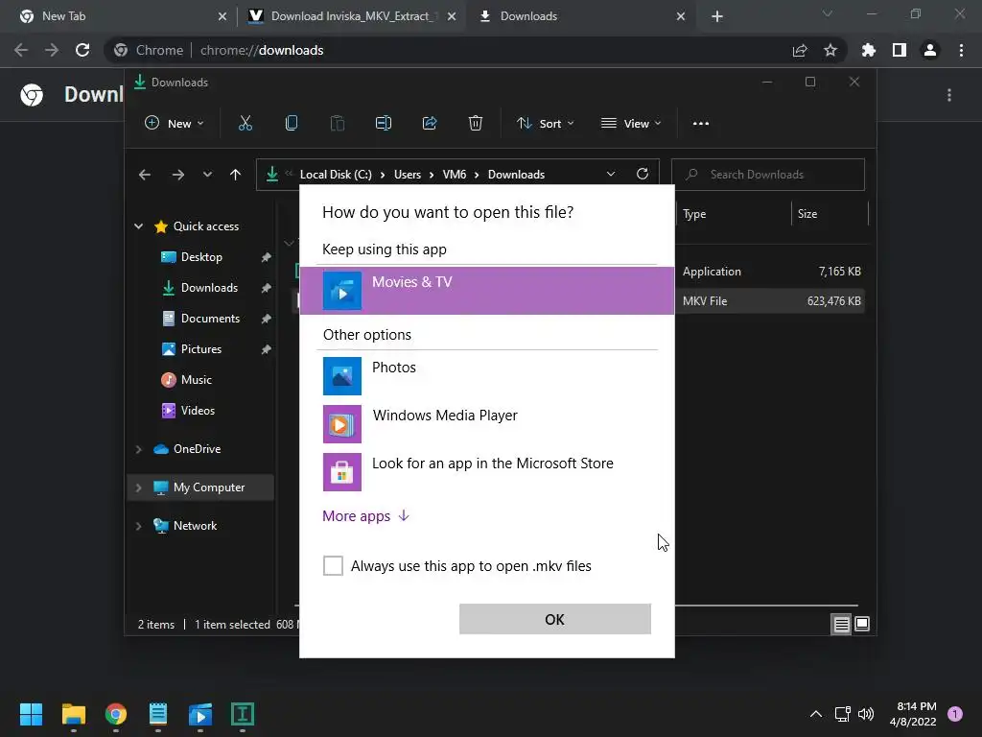Click Chrome's share page icon

[x=800, y=50]
